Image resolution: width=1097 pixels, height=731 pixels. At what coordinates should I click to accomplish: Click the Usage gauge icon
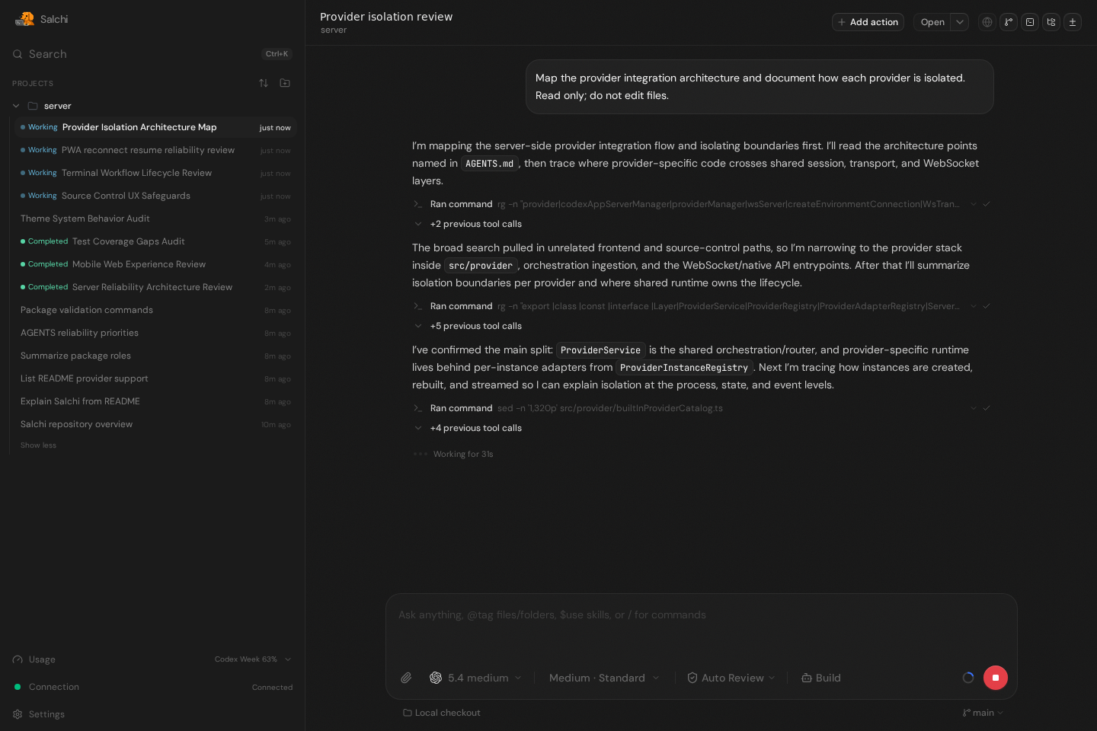(x=18, y=659)
